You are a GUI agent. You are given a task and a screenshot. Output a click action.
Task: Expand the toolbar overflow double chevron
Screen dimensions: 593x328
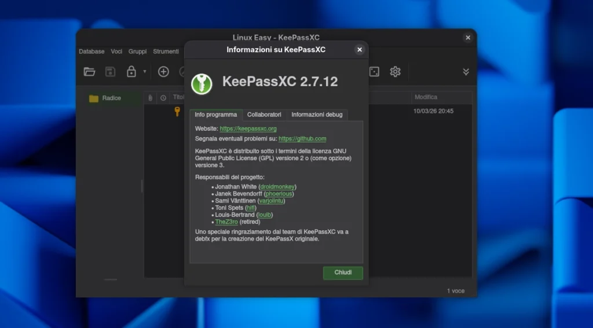pos(466,72)
